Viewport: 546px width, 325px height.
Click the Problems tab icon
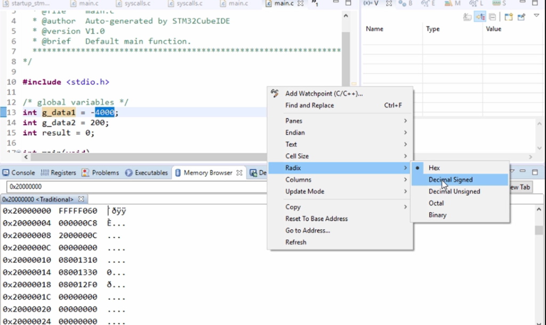[x=85, y=172]
